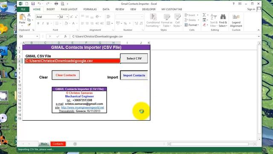Open MY CUSTOM TAB in ribbon
This screenshot has width=273, height=154.
click(x=171, y=9)
